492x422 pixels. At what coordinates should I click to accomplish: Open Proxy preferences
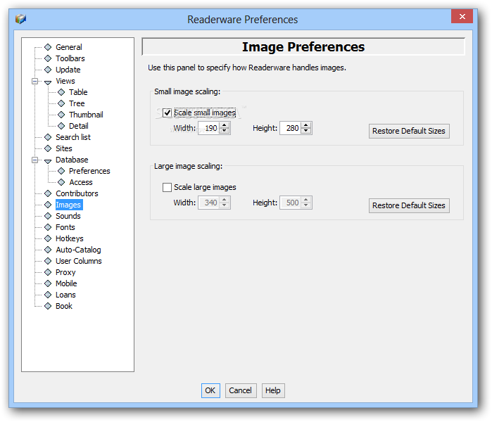tap(65, 272)
